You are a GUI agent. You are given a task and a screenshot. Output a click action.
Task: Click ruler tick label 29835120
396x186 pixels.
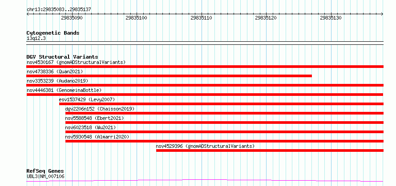266,18
